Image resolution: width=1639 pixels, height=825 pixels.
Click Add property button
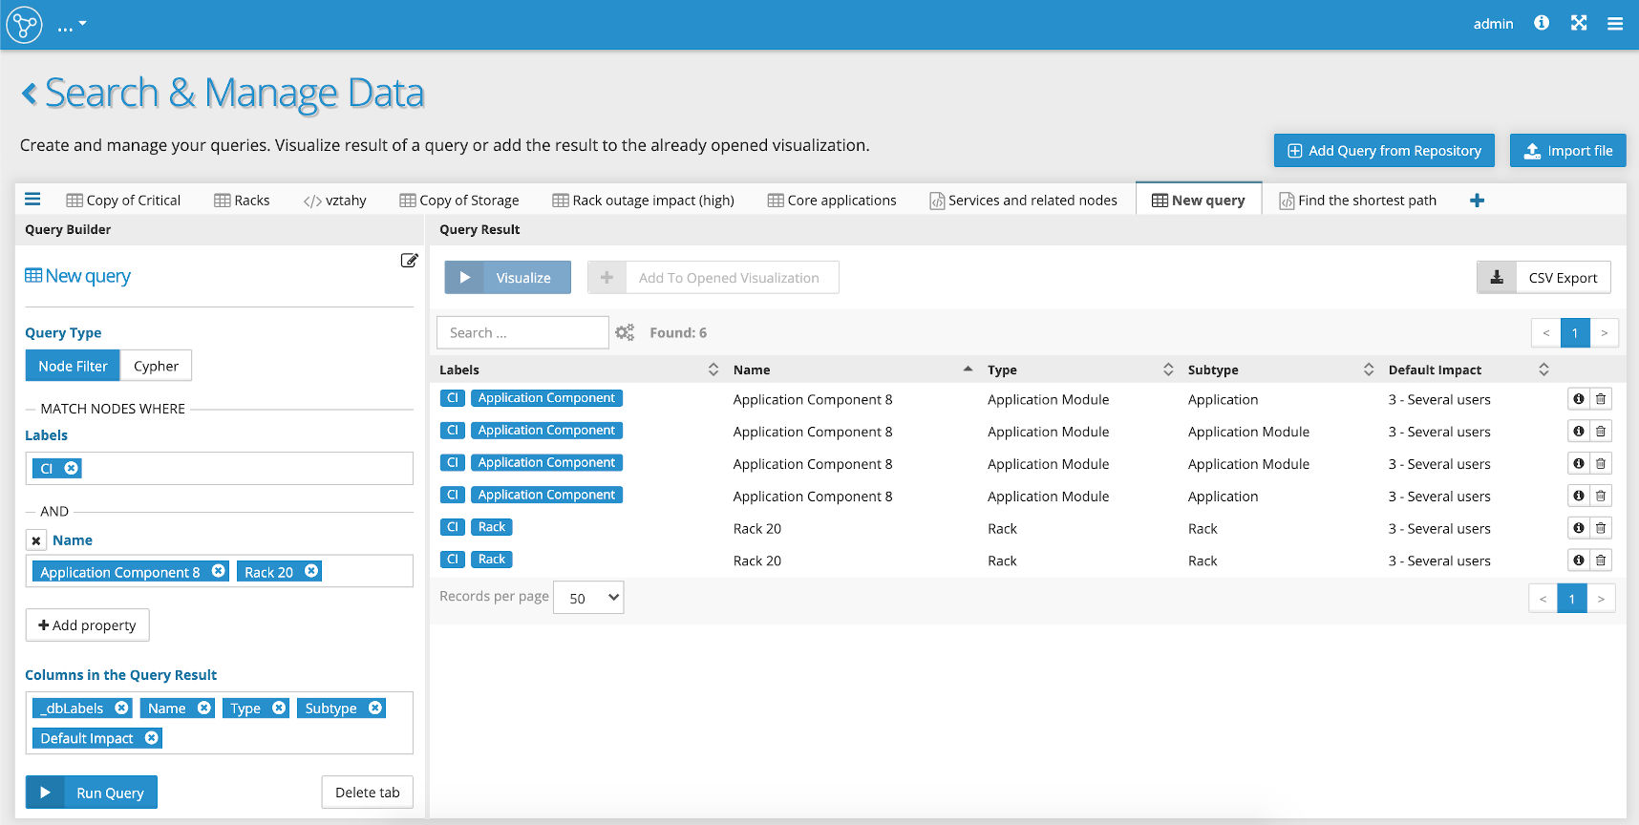87,625
